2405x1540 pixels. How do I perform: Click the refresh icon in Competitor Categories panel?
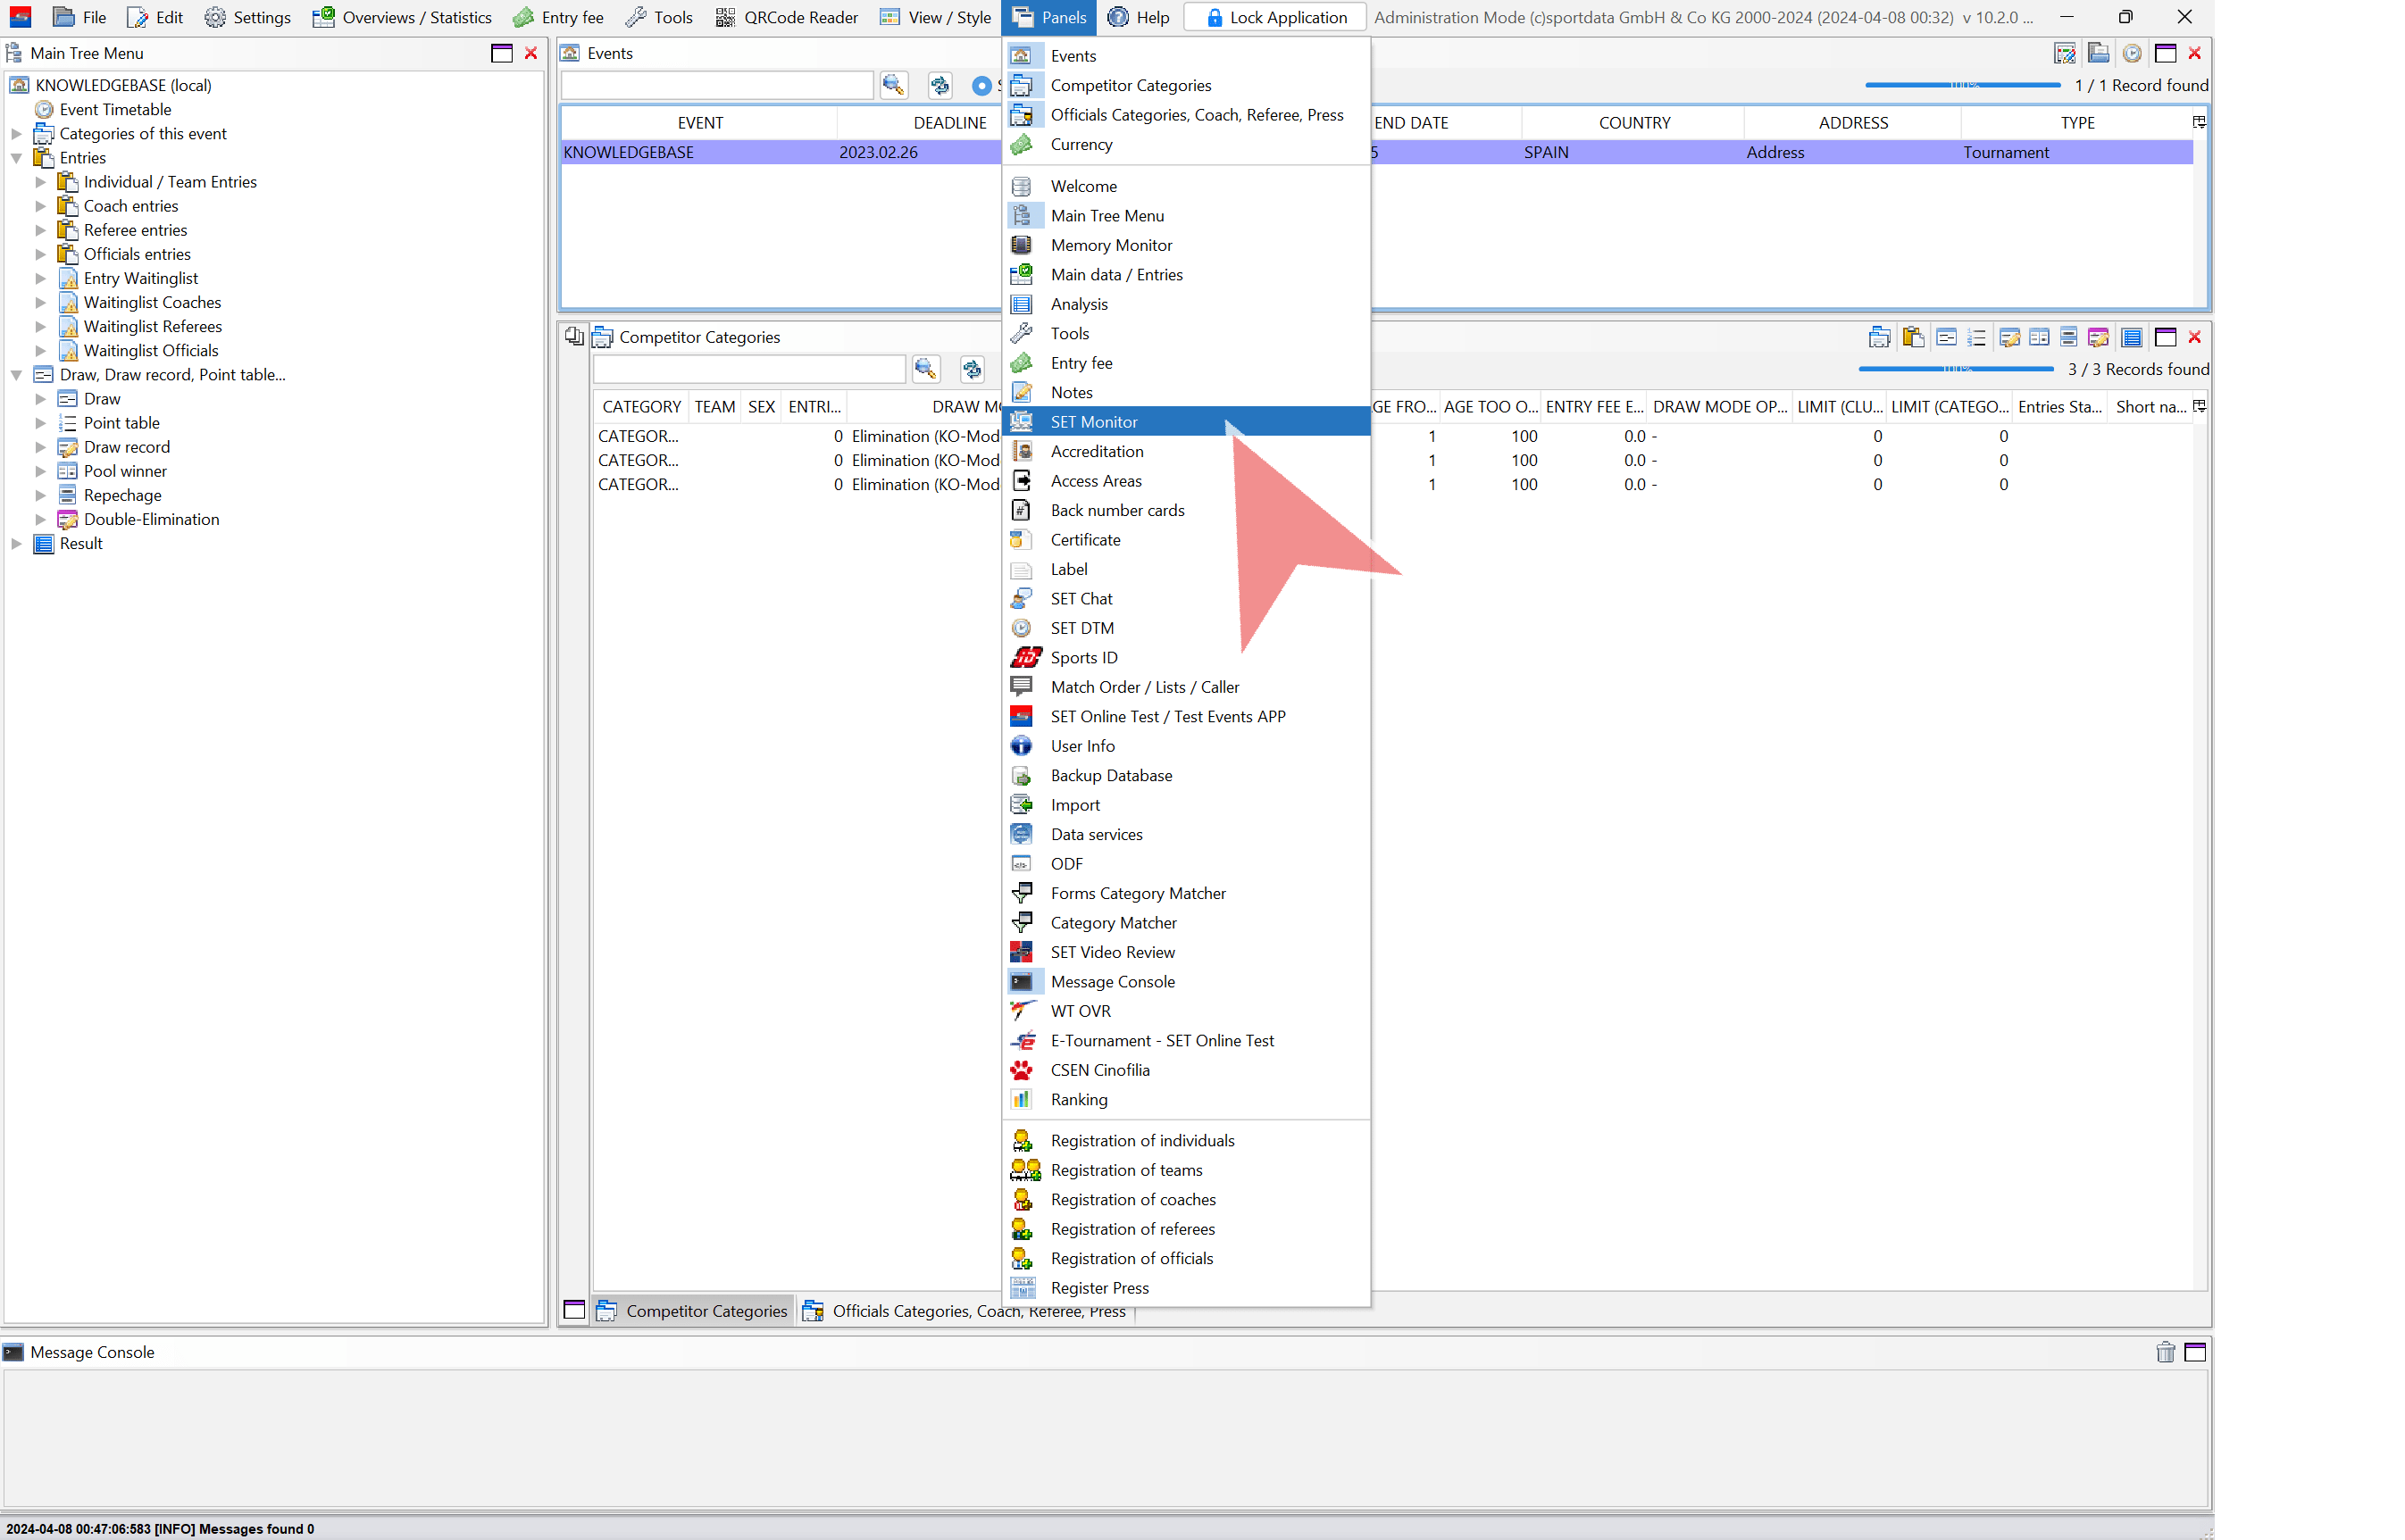[972, 370]
